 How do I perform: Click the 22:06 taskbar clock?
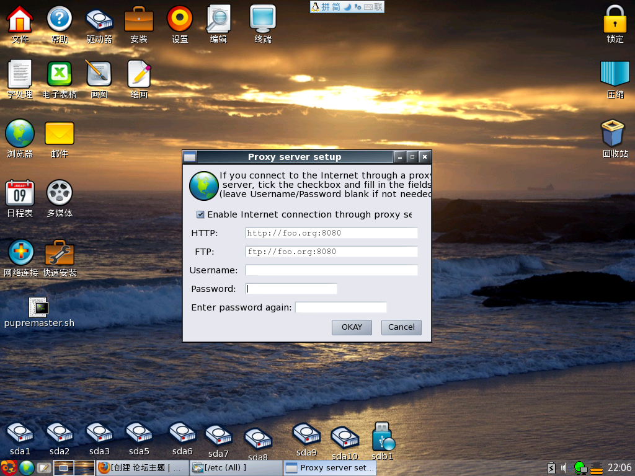click(x=619, y=468)
